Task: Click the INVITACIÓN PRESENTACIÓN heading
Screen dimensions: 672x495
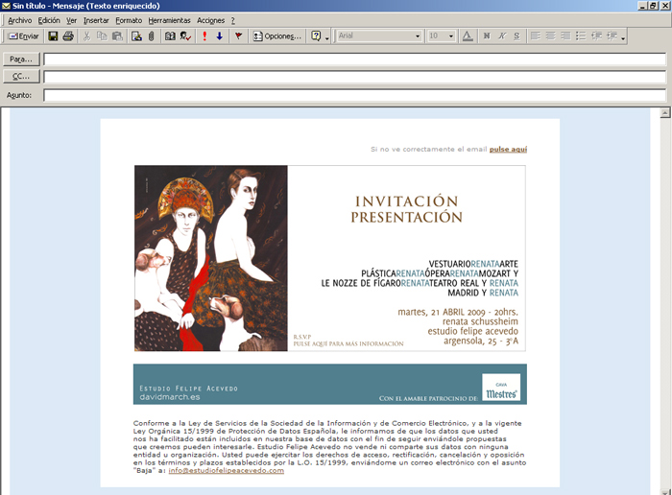Action: (x=407, y=209)
